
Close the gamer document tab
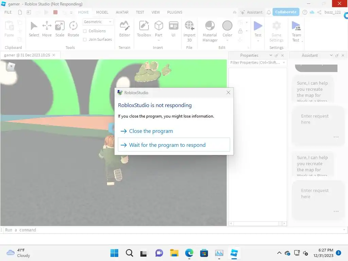point(54,55)
